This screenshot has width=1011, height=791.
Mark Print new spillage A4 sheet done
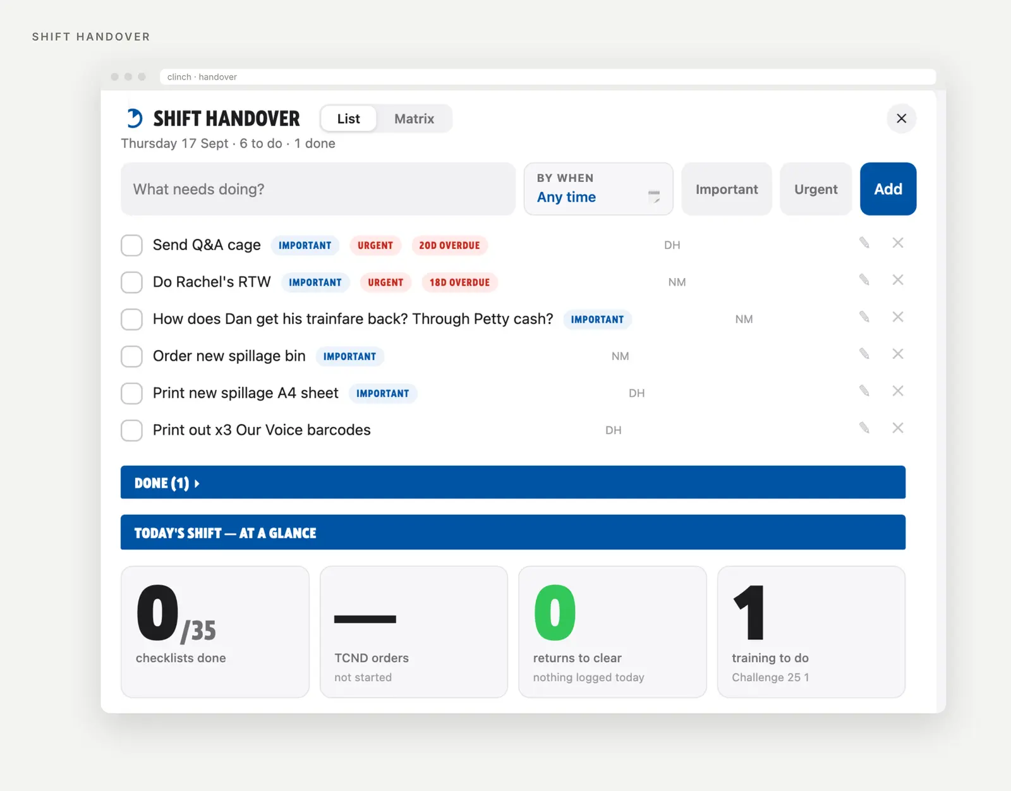(131, 393)
